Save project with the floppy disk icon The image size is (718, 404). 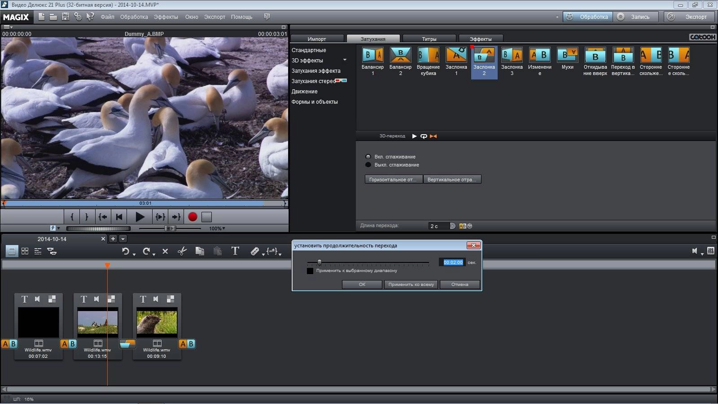(66, 17)
